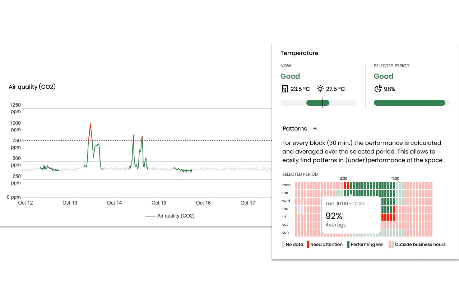Image resolution: width=459 pixels, height=302 pixels.
Task: Click the sun outdoor temperature icon
Action: [x=320, y=89]
